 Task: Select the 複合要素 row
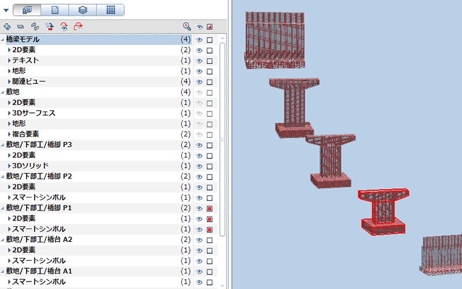pos(96,135)
